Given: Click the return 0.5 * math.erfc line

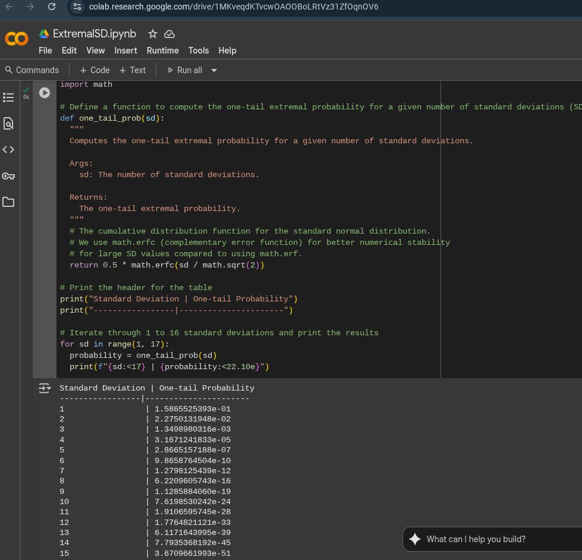Looking at the screenshot, I should (x=166, y=265).
